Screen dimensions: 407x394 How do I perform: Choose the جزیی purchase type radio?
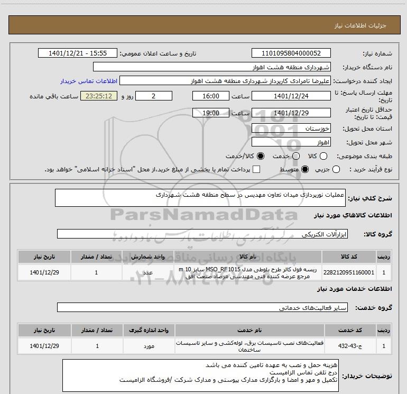click(x=336, y=169)
